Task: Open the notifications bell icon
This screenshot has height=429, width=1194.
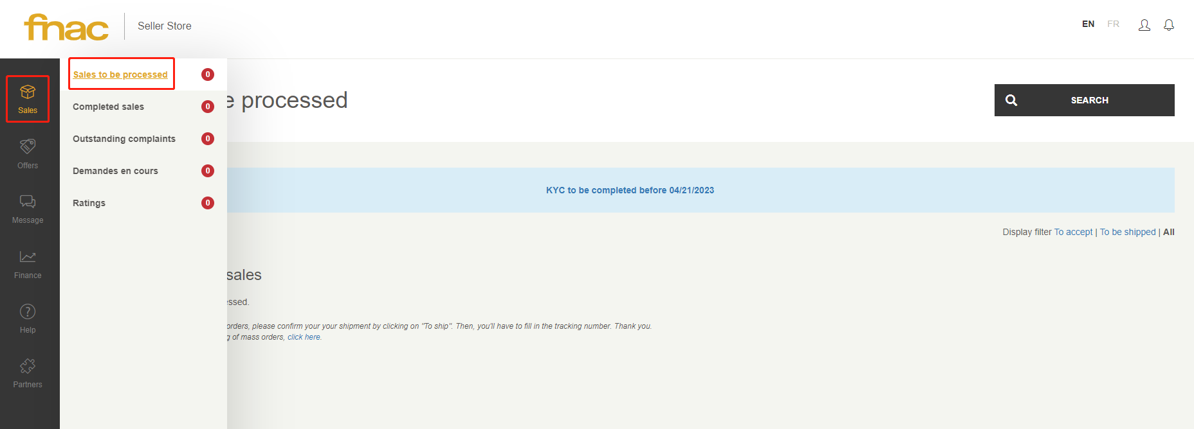Action: pos(1169,25)
